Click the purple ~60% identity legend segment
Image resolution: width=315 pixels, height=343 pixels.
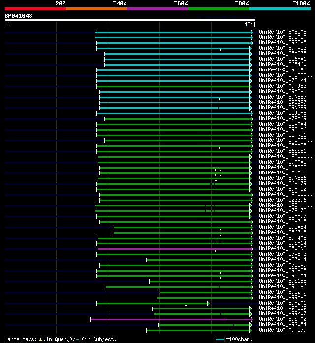click(x=157, y=9)
